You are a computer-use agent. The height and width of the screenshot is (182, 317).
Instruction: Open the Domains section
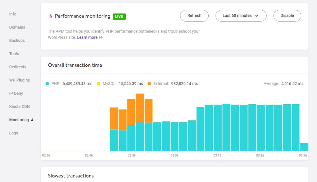click(x=17, y=27)
